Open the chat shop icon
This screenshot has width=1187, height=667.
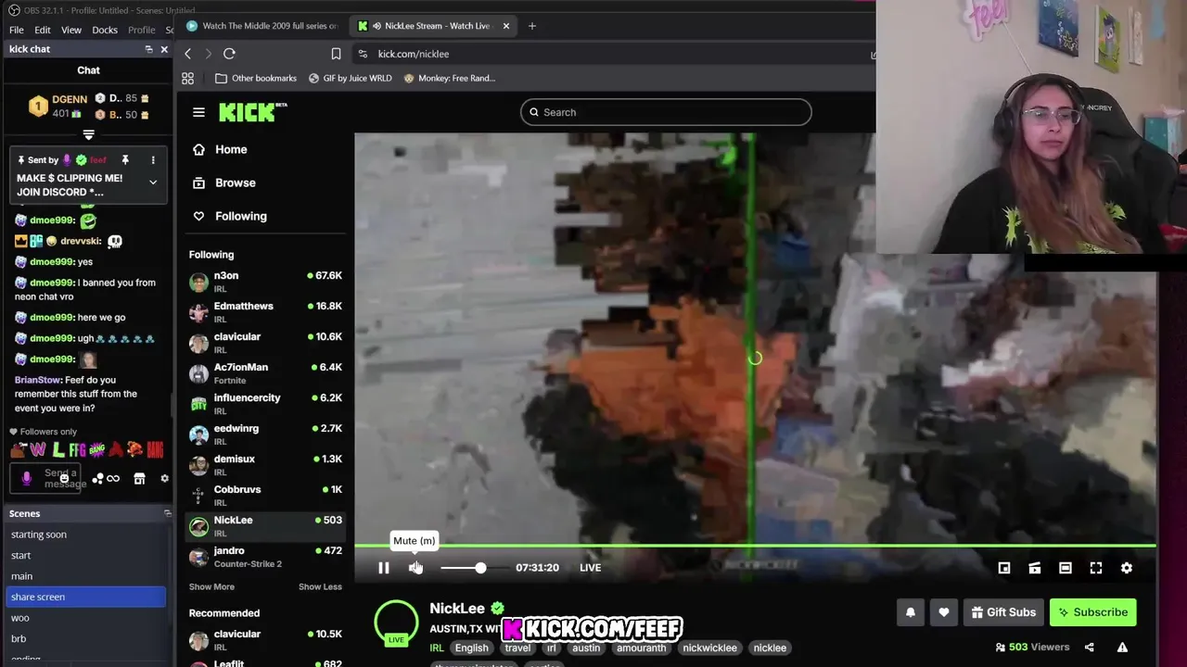click(139, 479)
